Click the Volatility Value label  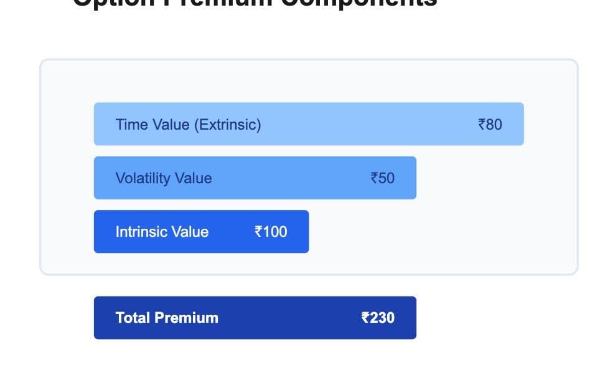pos(164,178)
